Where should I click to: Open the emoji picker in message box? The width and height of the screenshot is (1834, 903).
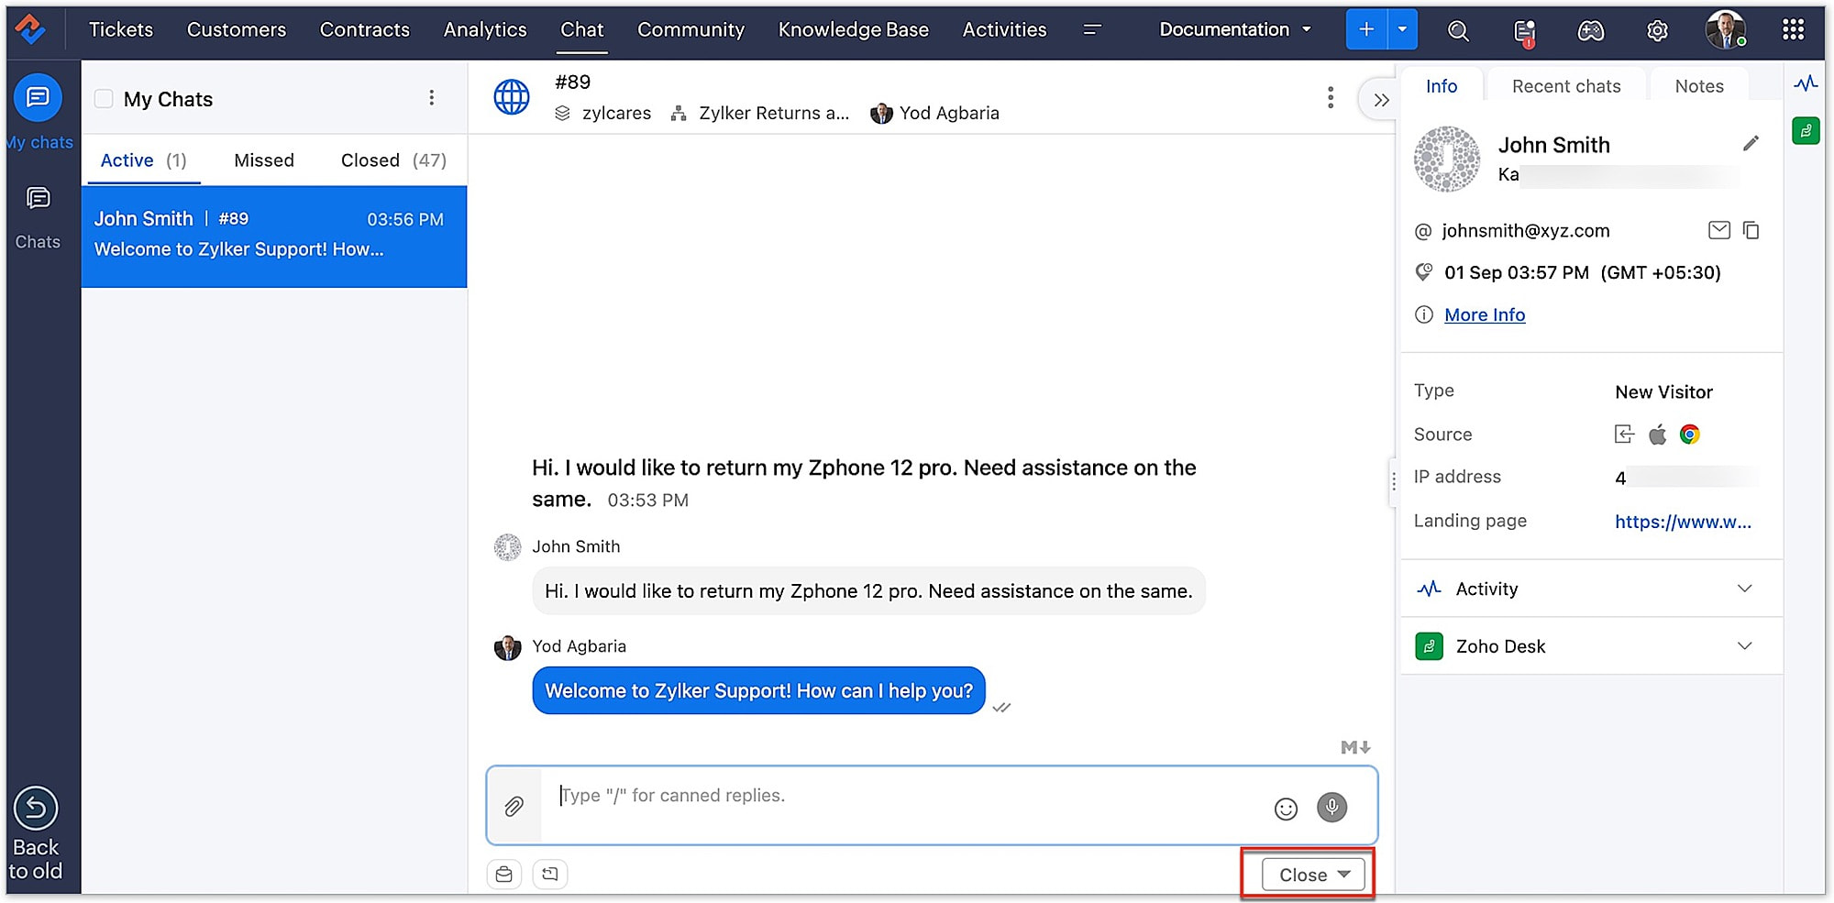[1286, 809]
